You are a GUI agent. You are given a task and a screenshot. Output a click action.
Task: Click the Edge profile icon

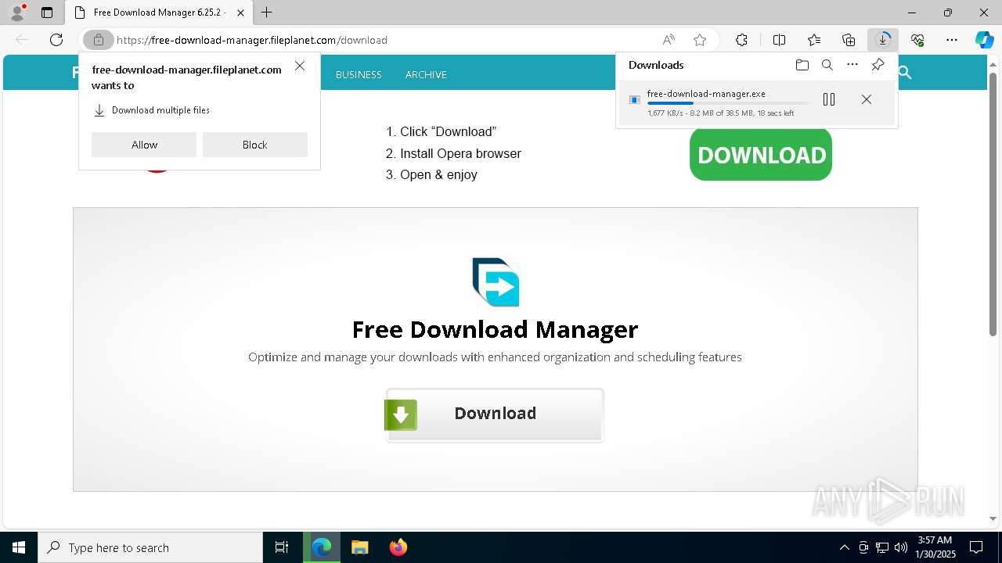(x=17, y=13)
